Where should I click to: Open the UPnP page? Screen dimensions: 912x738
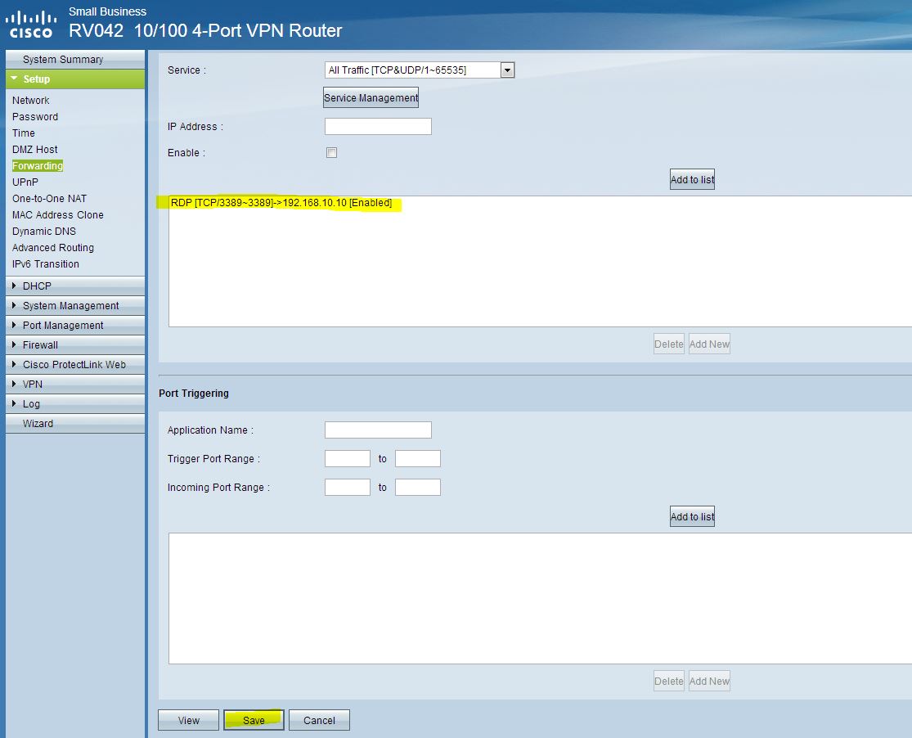pos(25,182)
